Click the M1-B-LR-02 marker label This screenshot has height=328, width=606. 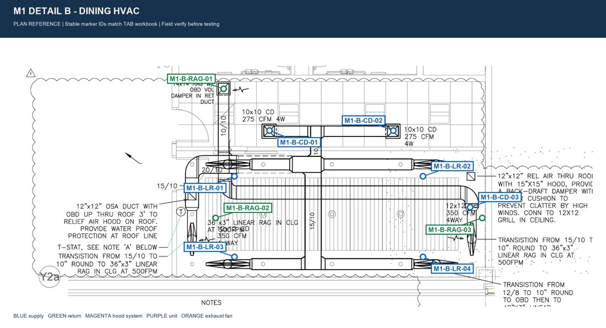[452, 166]
